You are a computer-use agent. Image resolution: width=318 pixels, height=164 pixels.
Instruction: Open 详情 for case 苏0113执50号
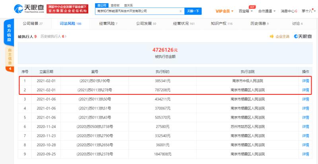(x=305, y=99)
